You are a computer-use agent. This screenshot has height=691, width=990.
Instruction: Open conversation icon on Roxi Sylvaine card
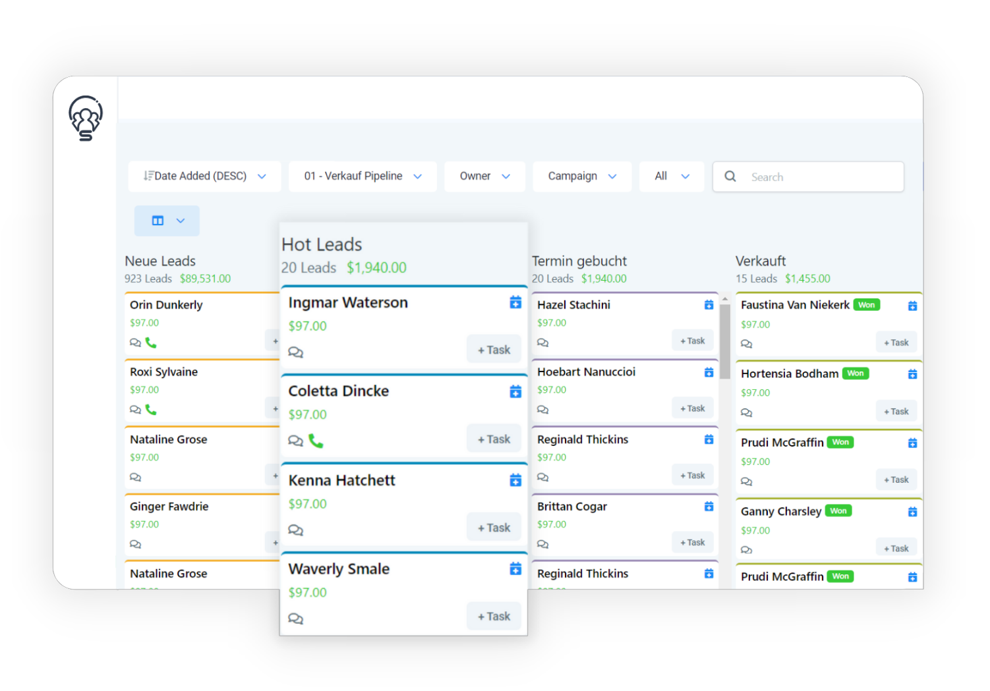coord(135,410)
